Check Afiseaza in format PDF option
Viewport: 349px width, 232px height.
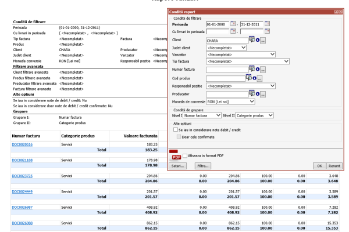coord(185,156)
